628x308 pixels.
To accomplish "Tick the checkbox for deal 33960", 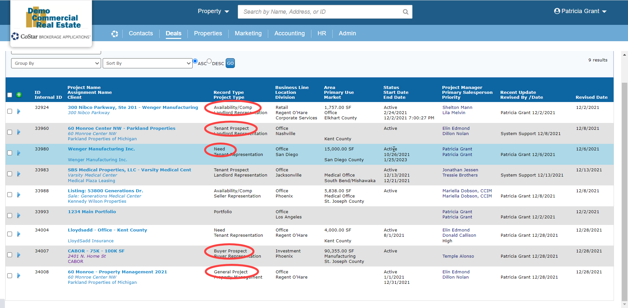I will 10,132.
